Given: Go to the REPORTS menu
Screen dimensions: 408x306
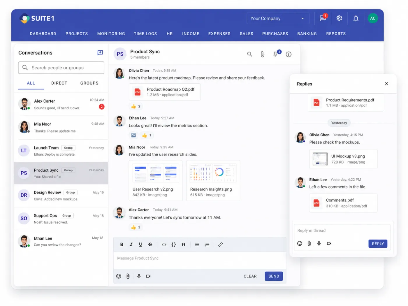Looking at the screenshot, I should coord(336,34).
